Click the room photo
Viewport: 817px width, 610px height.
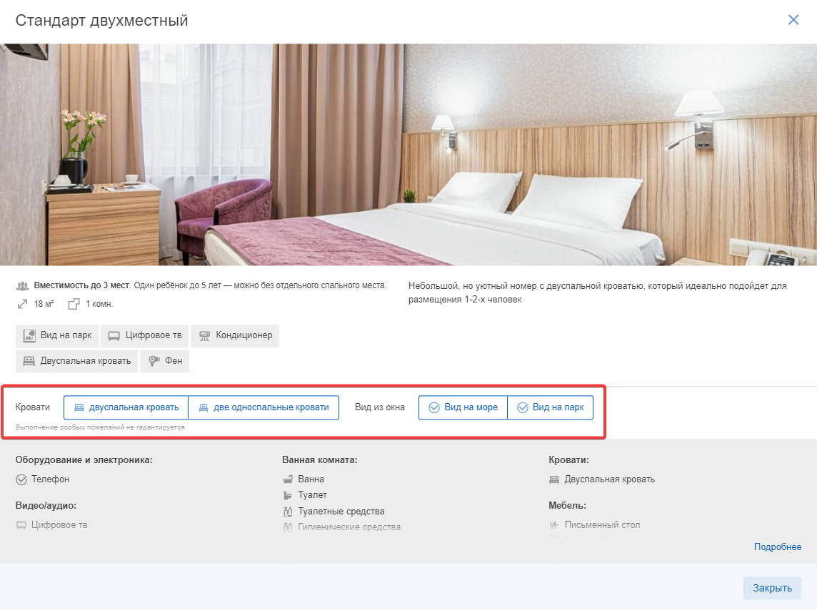(408, 155)
